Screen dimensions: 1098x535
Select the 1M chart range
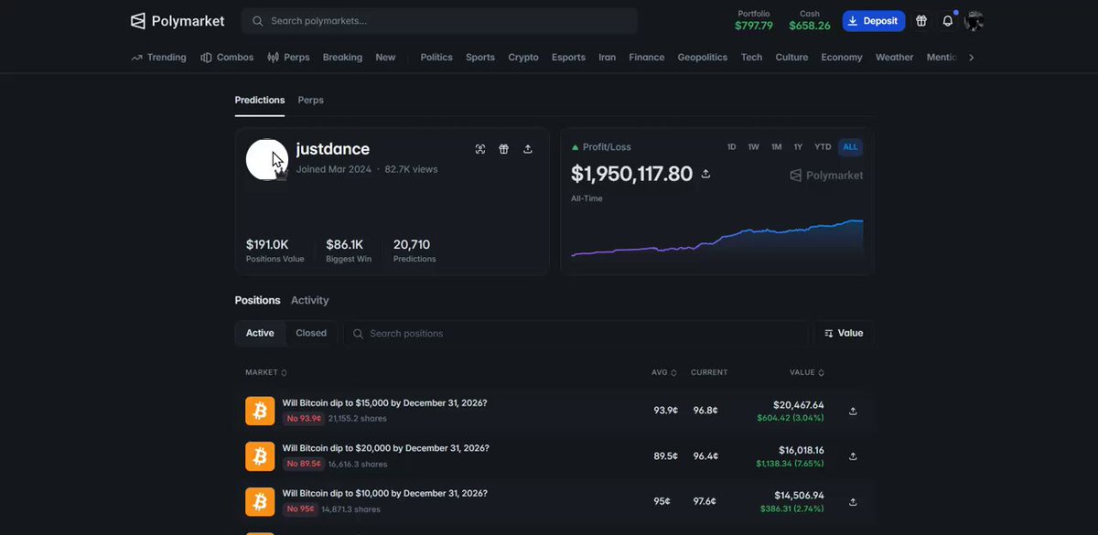[x=776, y=146]
